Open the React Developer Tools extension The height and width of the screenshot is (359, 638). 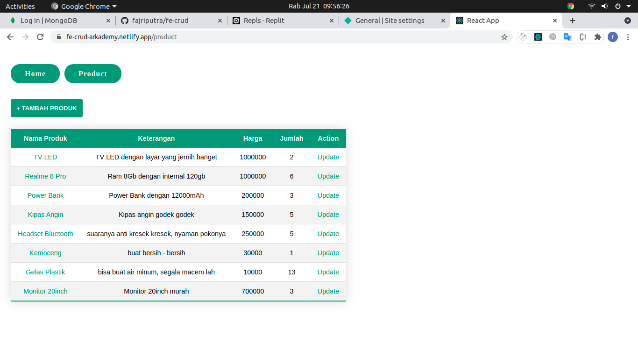pyautogui.click(x=538, y=36)
